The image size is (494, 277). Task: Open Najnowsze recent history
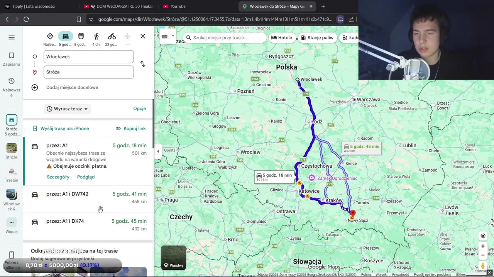tap(12, 87)
